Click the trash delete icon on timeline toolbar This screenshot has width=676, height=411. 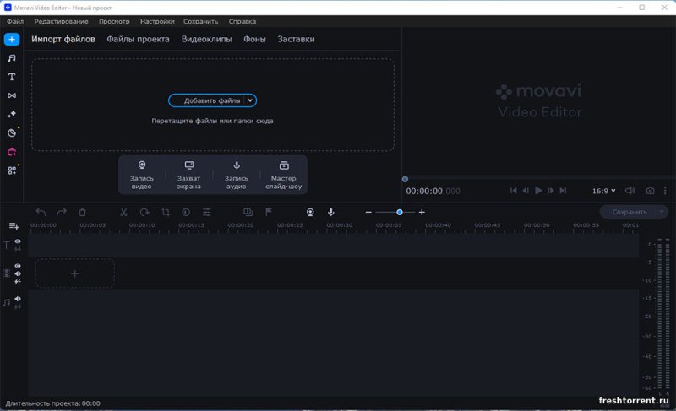point(83,213)
